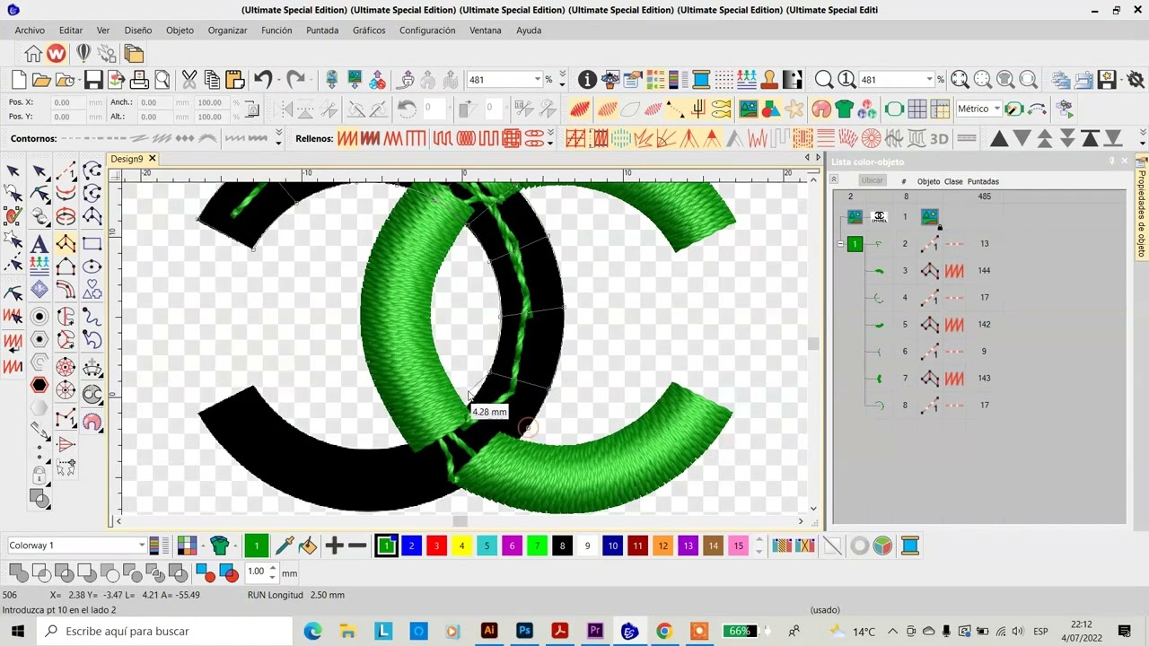The image size is (1149, 646).
Task: Expand more Contornos stitch options
Action: (x=278, y=139)
